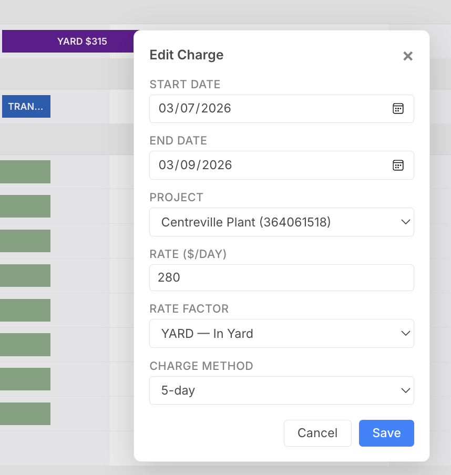The width and height of the screenshot is (451, 475).
Task: Click the END DATE field showing 03/09/2026
Action: click(237, 165)
